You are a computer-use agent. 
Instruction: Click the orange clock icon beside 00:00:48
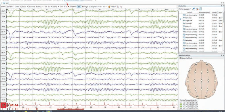(x=109, y=7)
